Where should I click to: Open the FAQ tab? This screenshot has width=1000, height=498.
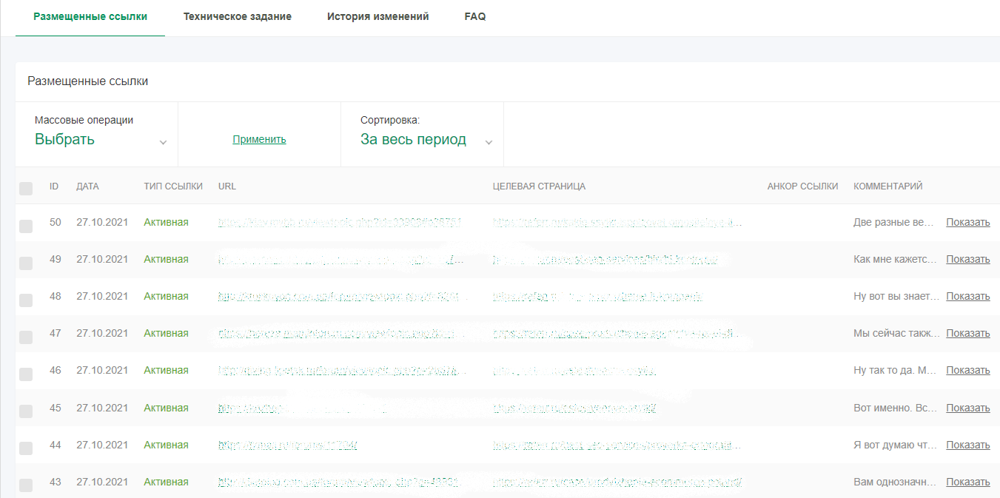coord(474,16)
